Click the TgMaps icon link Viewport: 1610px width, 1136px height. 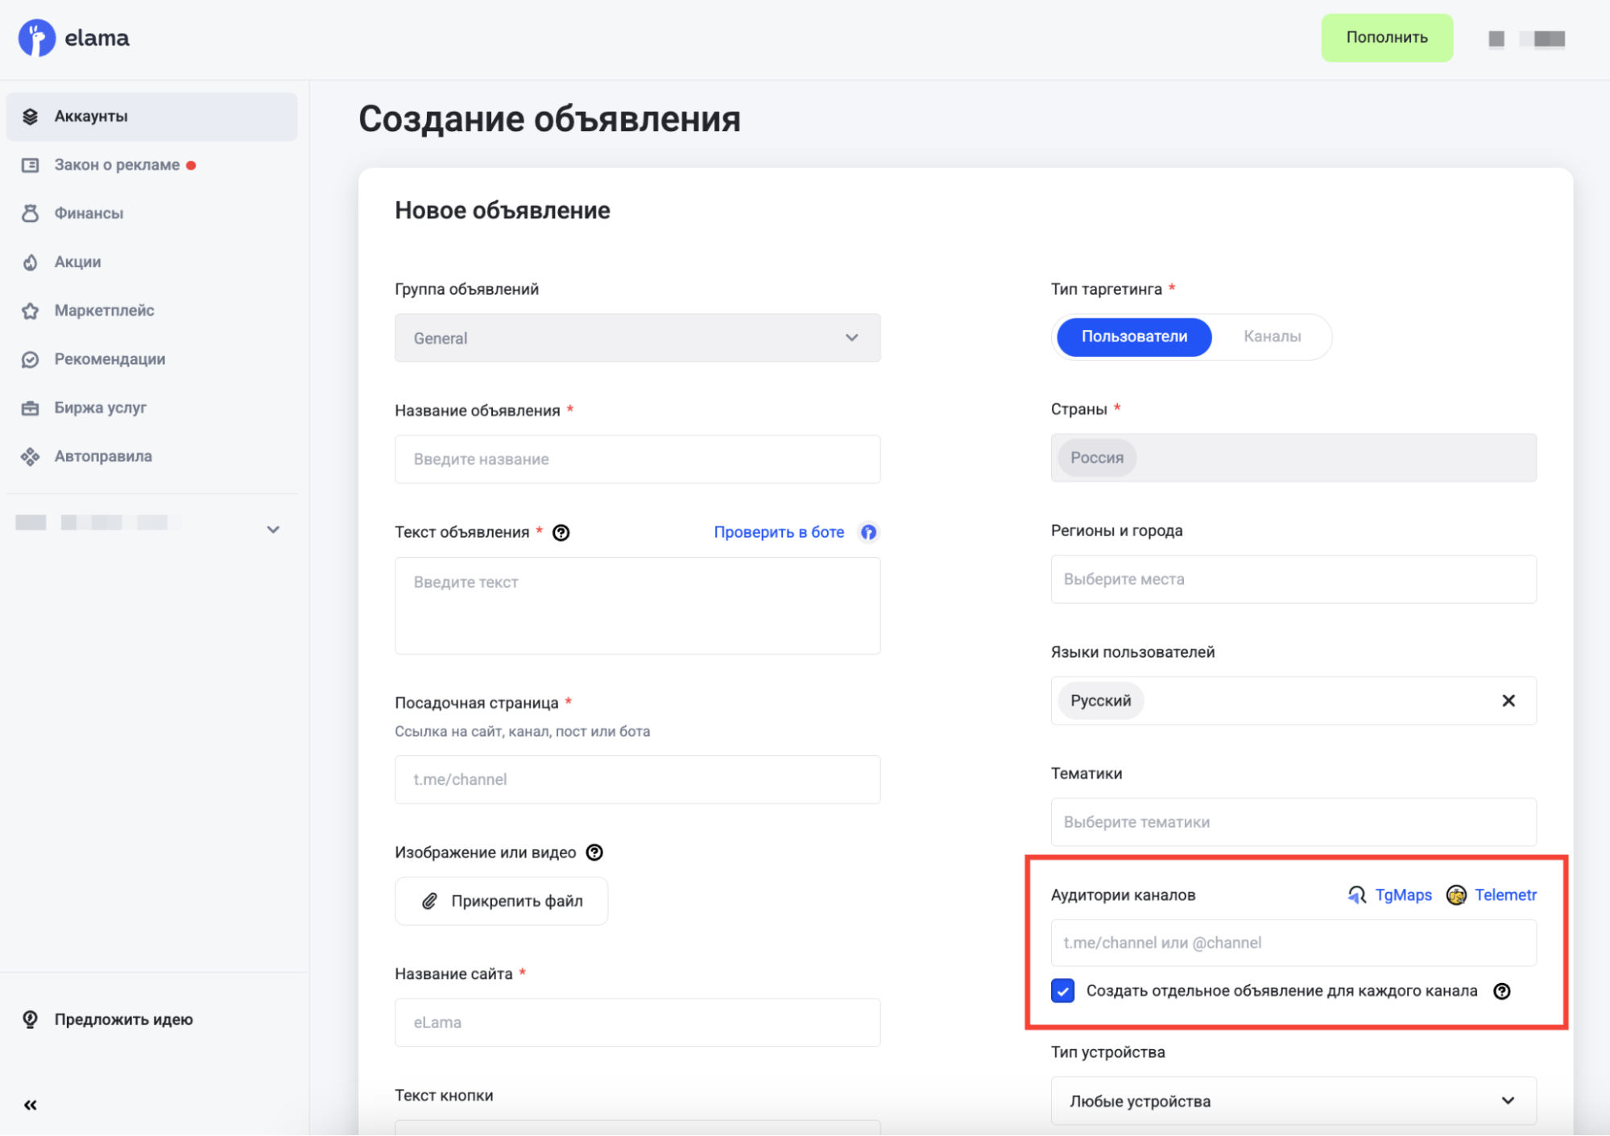click(1357, 894)
